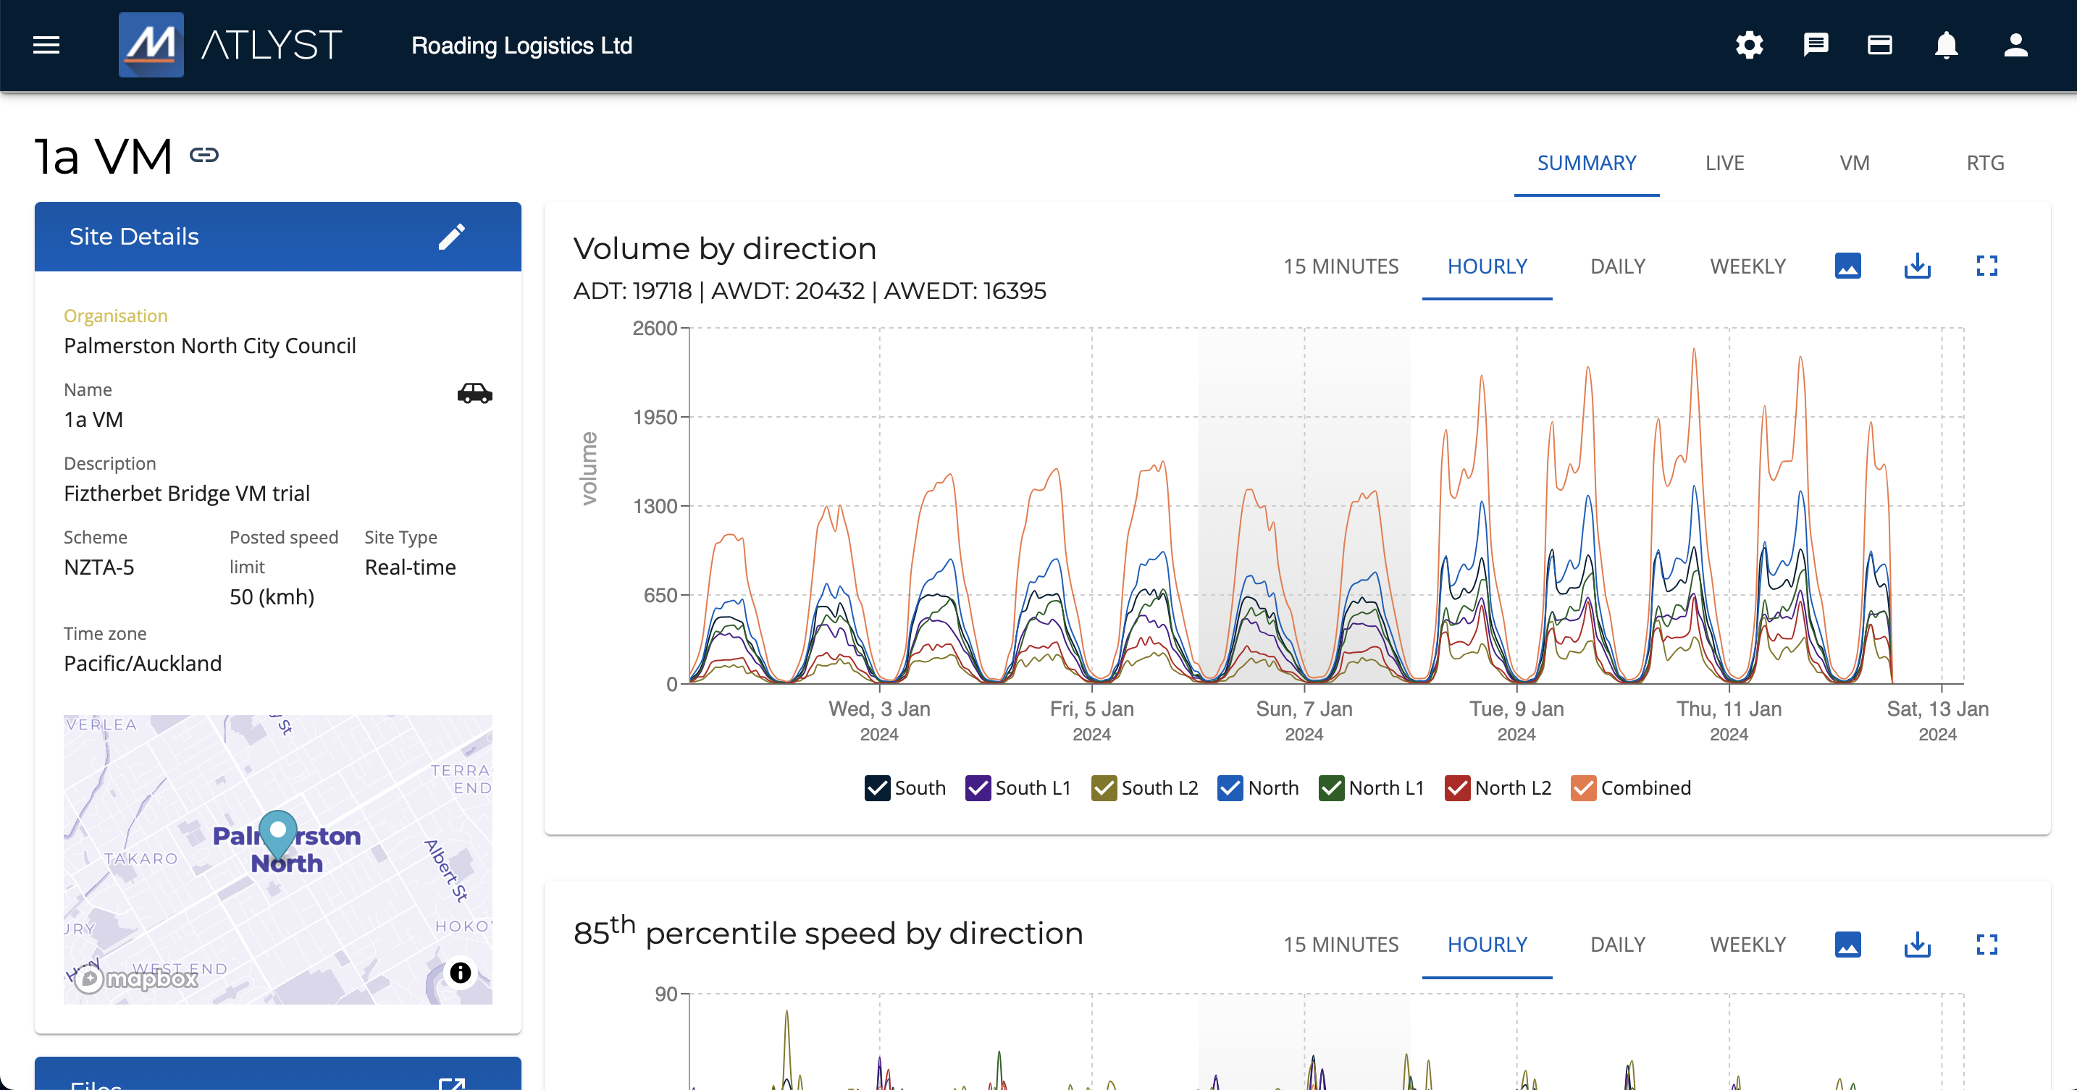Viewport: 2077px width, 1090px height.
Task: Select WEEKLY for volume chart
Action: tap(1747, 266)
